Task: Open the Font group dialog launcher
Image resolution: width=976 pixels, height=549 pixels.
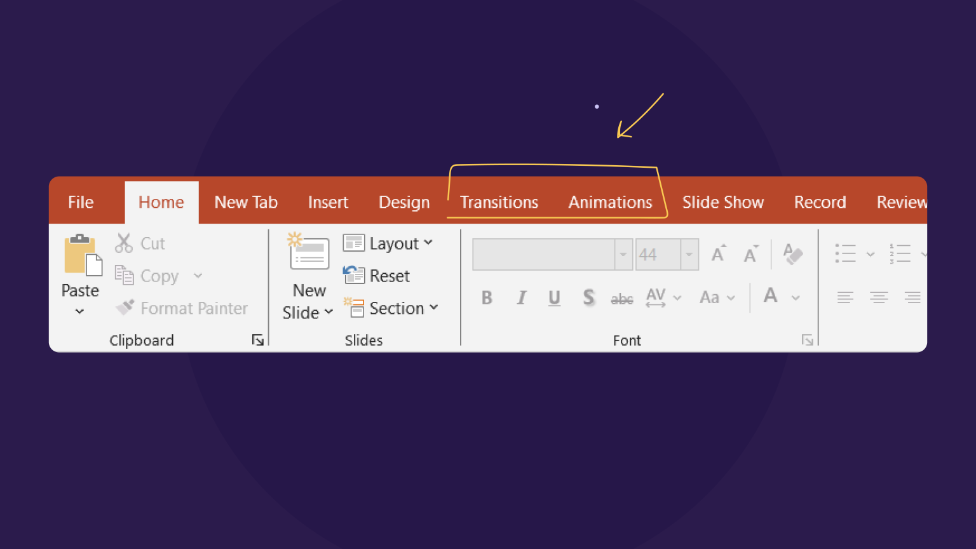Action: [x=807, y=340]
